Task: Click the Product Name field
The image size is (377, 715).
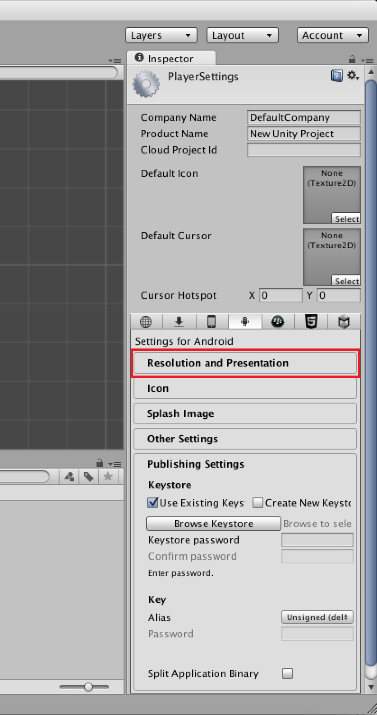Action: click(304, 134)
